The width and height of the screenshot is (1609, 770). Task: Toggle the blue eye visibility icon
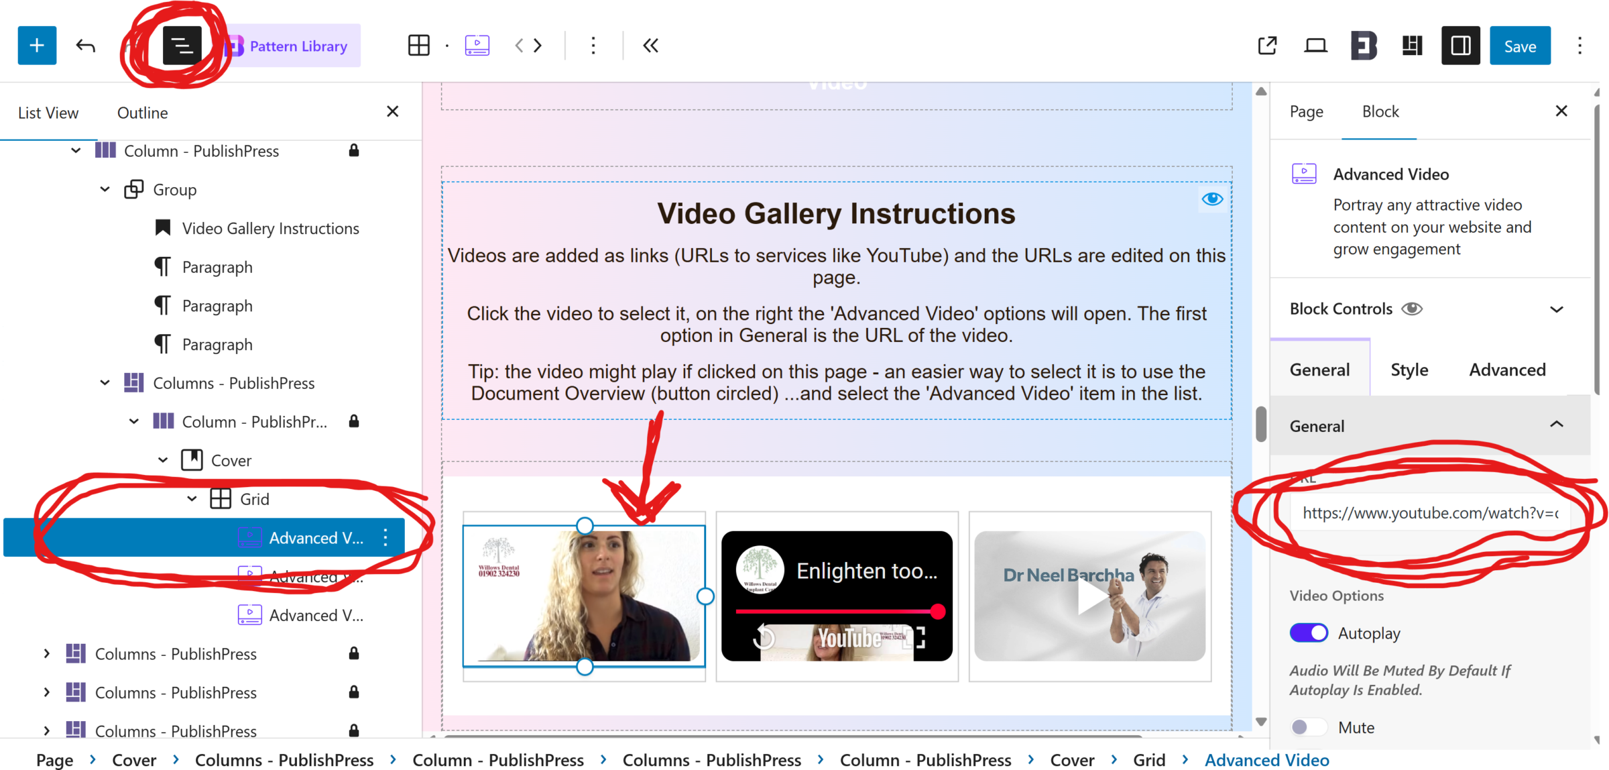click(x=1212, y=199)
